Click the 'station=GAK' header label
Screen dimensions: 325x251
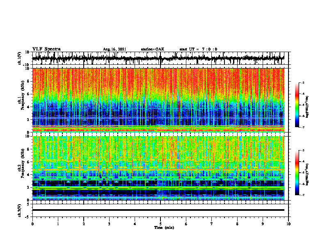(x=153, y=49)
